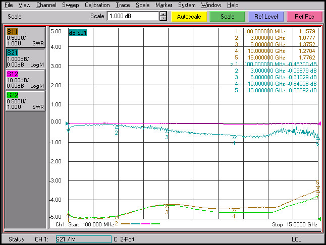Screen dimensions: 326x245
Task: Select marker 3 on the S11 trace
Action: pos(167,207)
